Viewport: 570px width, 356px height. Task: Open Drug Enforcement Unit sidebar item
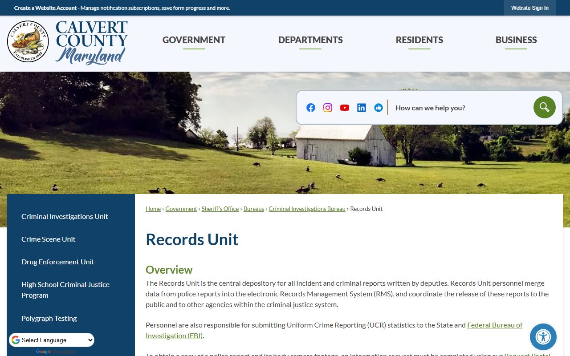(x=58, y=262)
